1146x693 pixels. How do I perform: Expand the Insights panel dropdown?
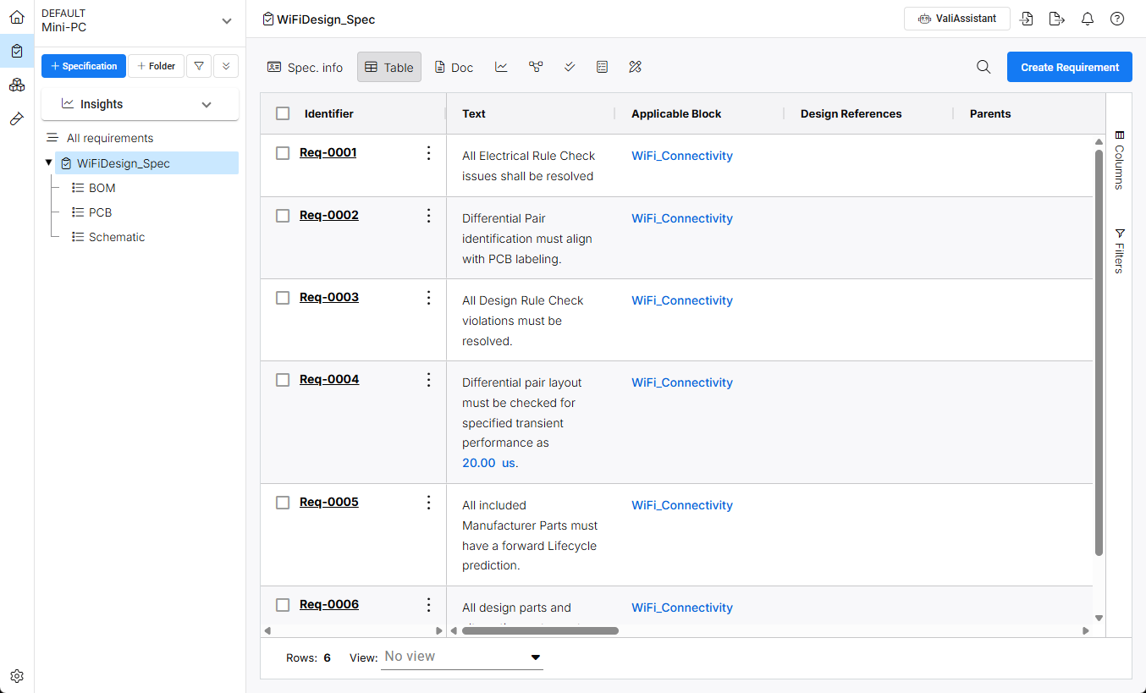[207, 104]
